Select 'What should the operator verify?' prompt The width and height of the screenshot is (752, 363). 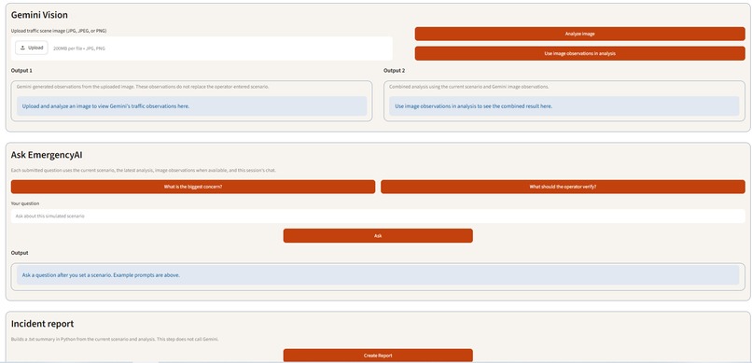[x=563, y=187]
